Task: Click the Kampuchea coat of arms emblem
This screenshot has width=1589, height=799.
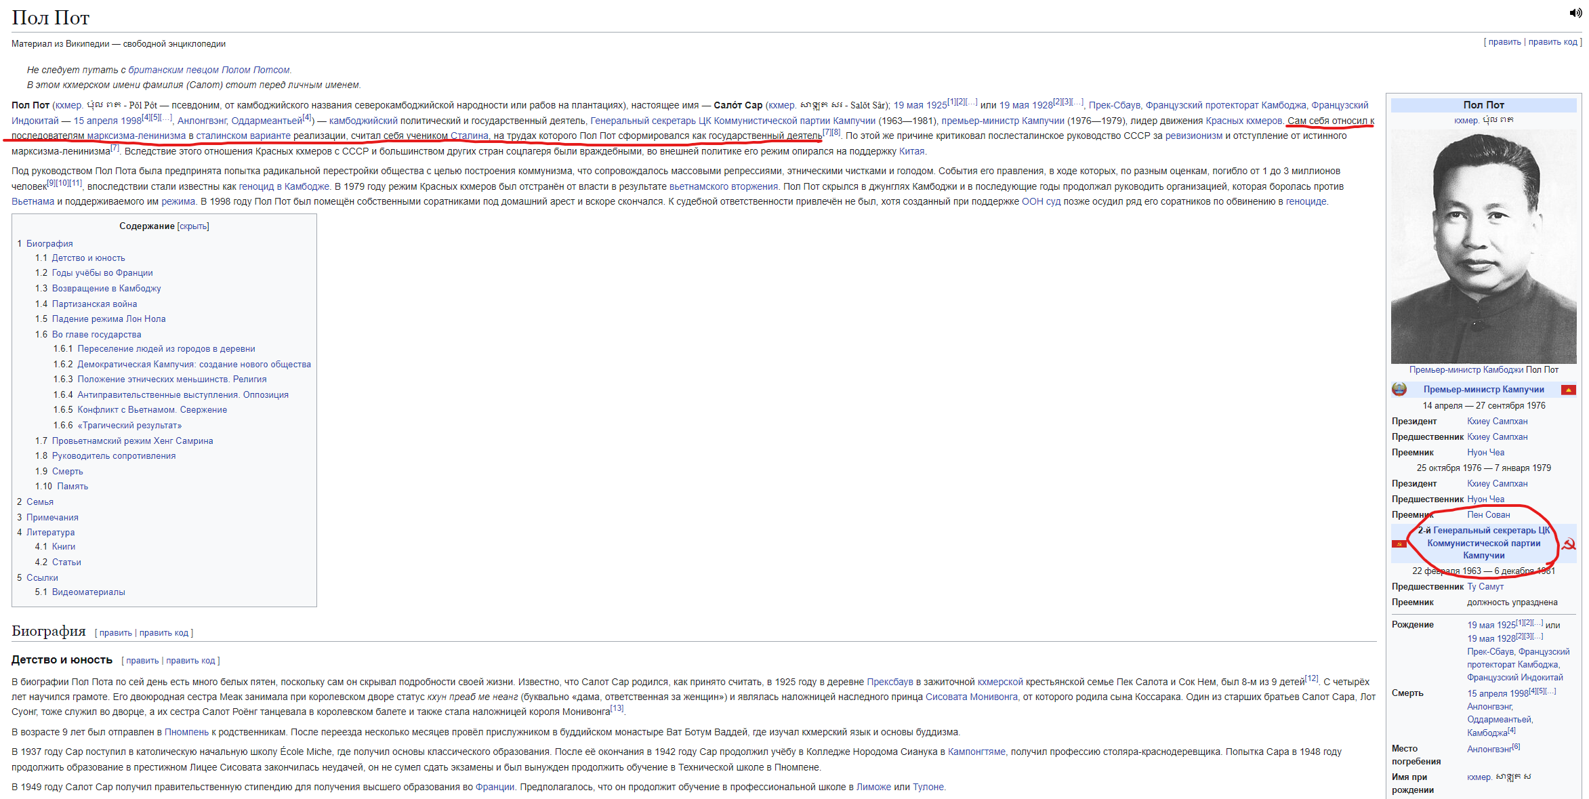Action: click(x=1399, y=389)
